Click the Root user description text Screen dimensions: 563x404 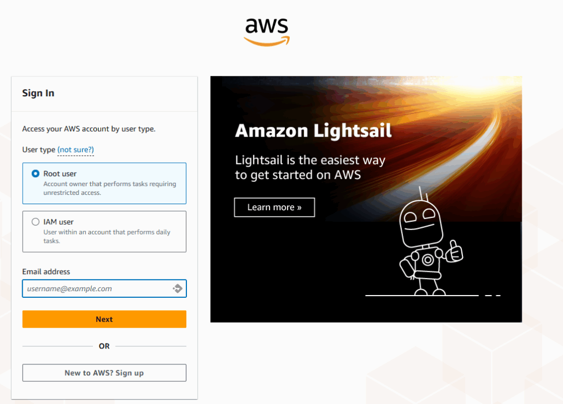point(110,188)
